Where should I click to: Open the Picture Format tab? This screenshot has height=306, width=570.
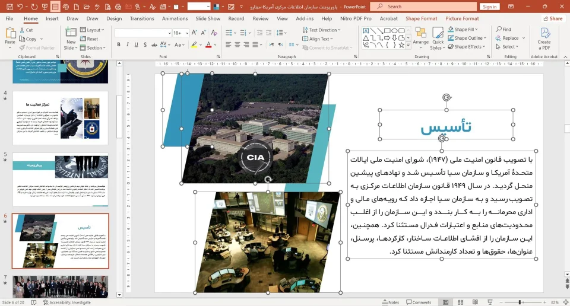pyautogui.click(x=462, y=18)
